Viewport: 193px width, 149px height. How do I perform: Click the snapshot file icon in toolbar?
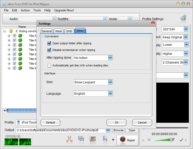(105, 139)
